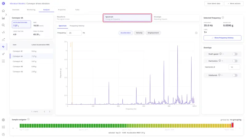Open the Waveform signal view
The height and width of the screenshot is (138, 246).
coord(79,18)
